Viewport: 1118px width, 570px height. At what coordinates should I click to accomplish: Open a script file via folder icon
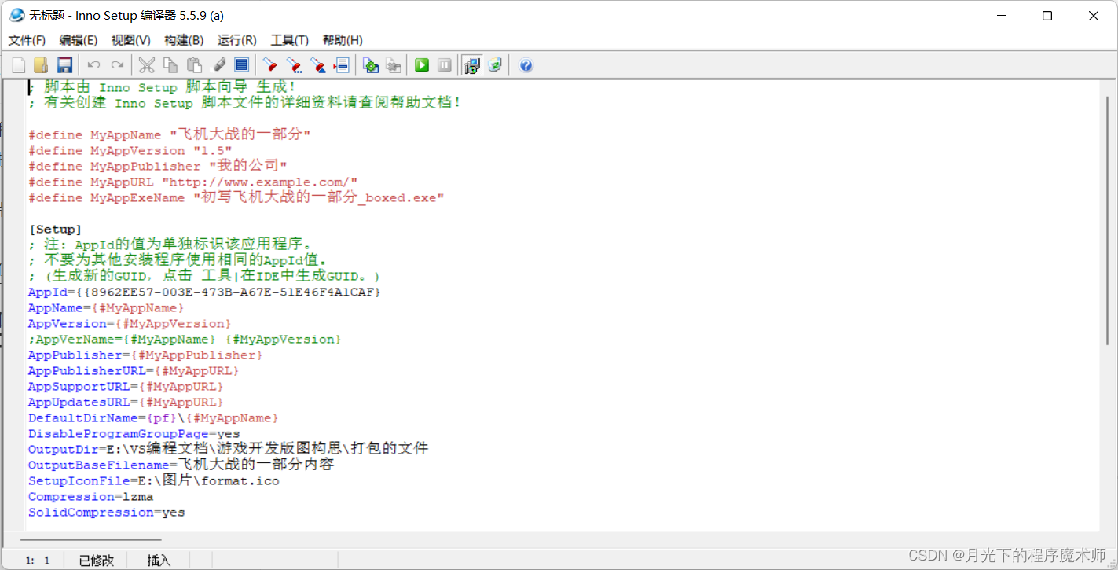coord(42,65)
